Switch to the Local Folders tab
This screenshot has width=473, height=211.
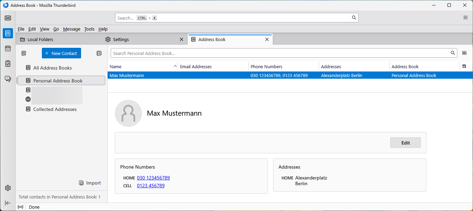click(x=40, y=39)
